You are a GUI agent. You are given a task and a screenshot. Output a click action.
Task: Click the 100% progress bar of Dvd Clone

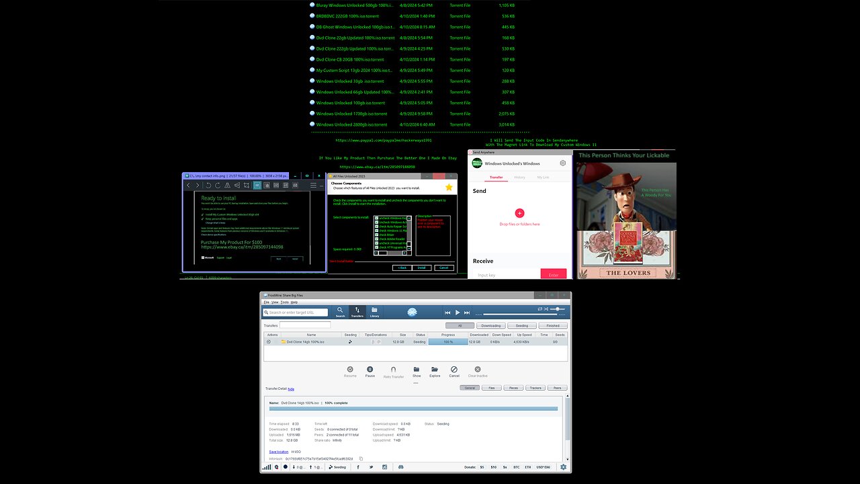(447, 341)
